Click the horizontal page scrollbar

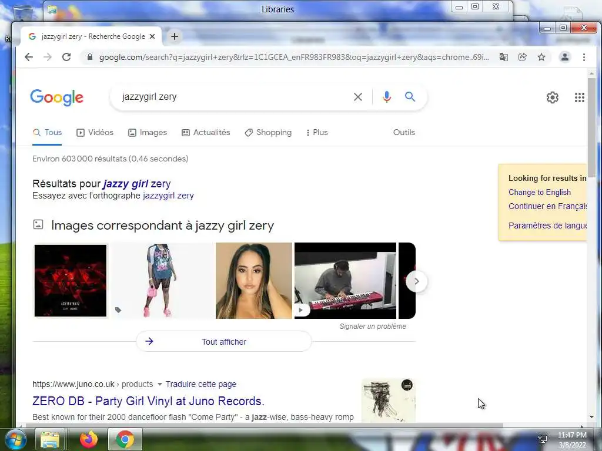point(265,425)
